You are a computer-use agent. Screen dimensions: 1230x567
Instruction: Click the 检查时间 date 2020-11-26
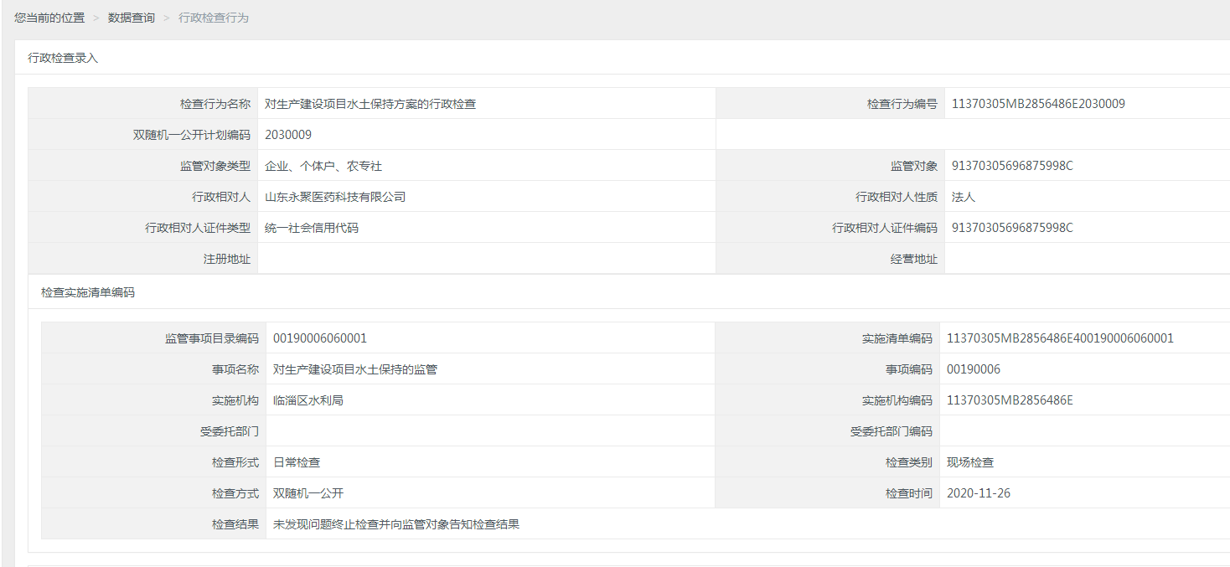click(979, 493)
